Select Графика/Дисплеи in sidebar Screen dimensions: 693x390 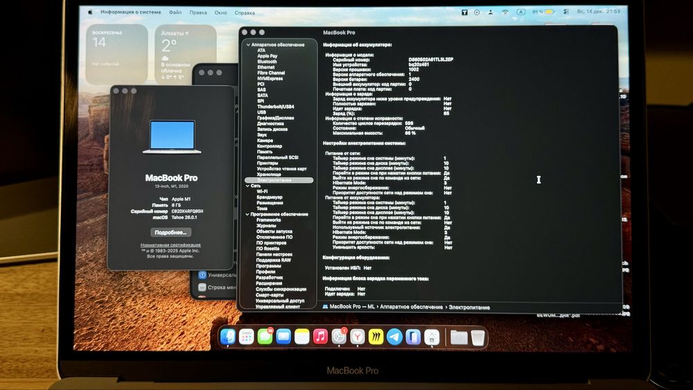[275, 118]
